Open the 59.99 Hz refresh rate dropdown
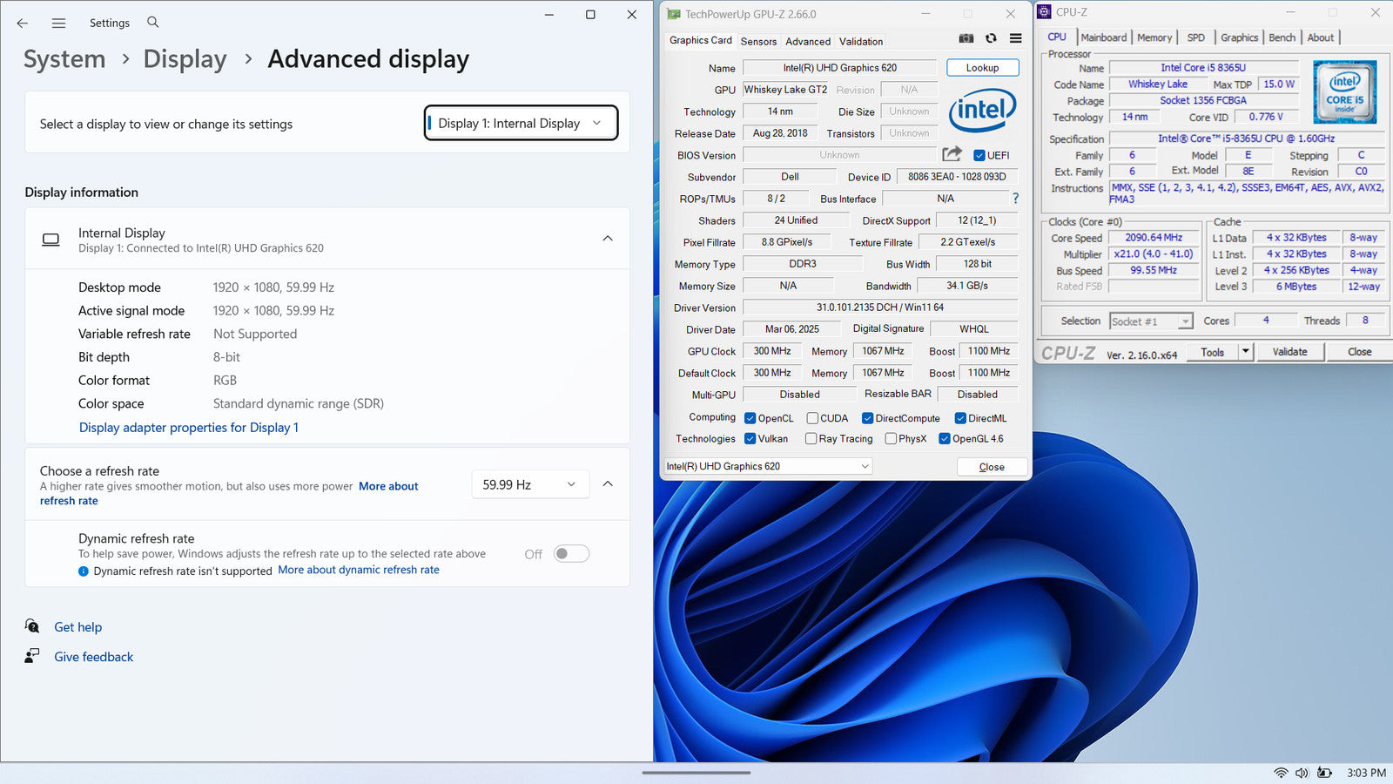 tap(529, 484)
